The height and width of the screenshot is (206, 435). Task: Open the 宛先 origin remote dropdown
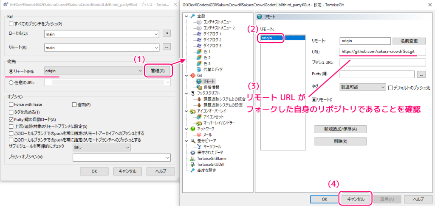click(x=139, y=71)
